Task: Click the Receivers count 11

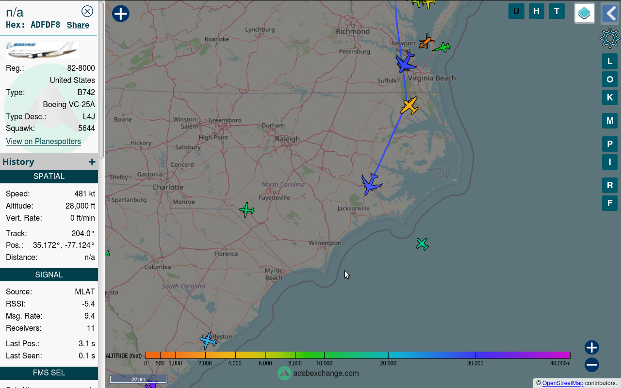Action: 91,328
